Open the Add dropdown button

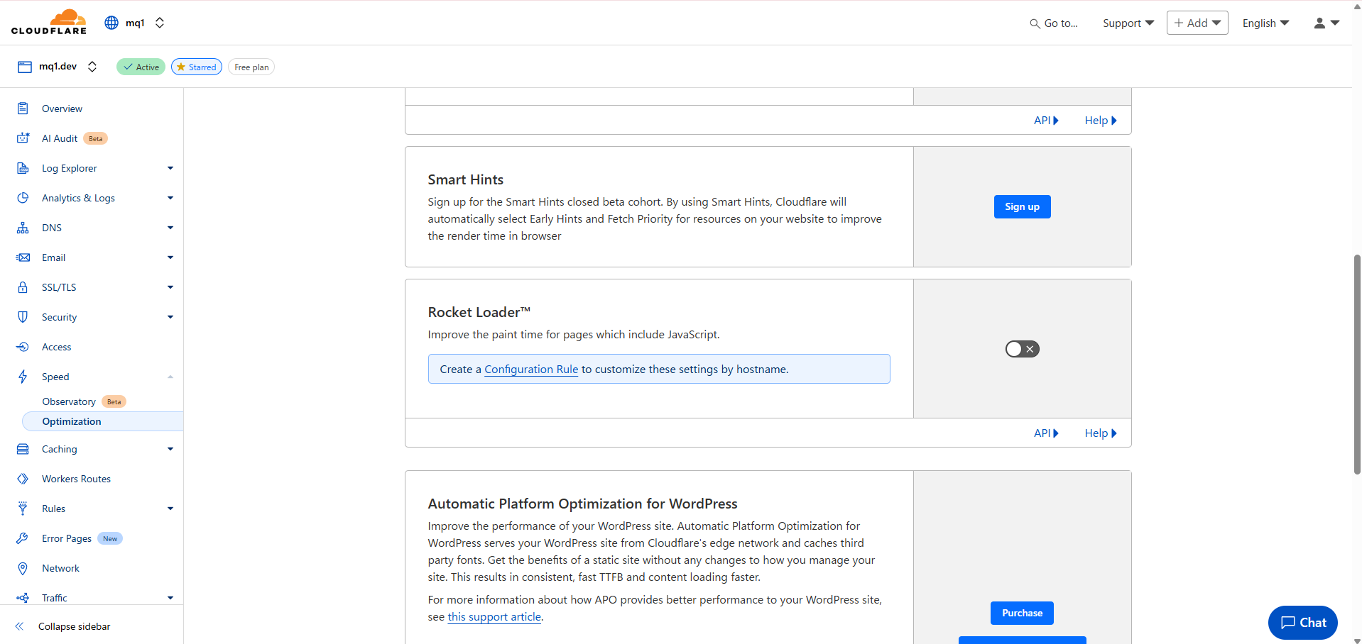pos(1197,23)
